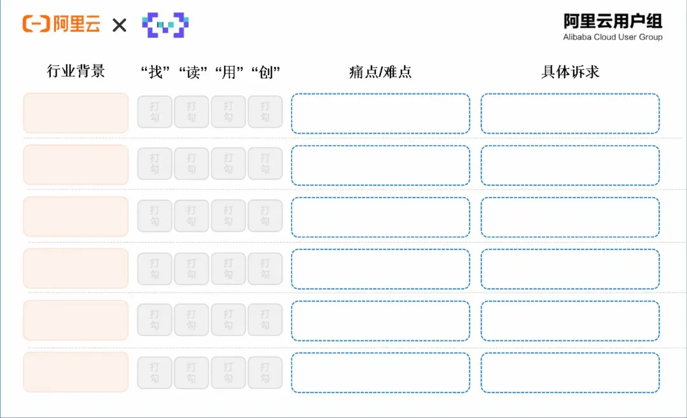Select the first 行业背景 orange box
This screenshot has height=418, width=687.
76,113
